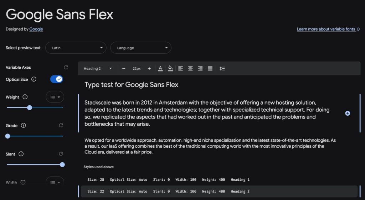Viewport: 365px width, 200px height.
Task: Justify the preview text
Action: pos(210,68)
